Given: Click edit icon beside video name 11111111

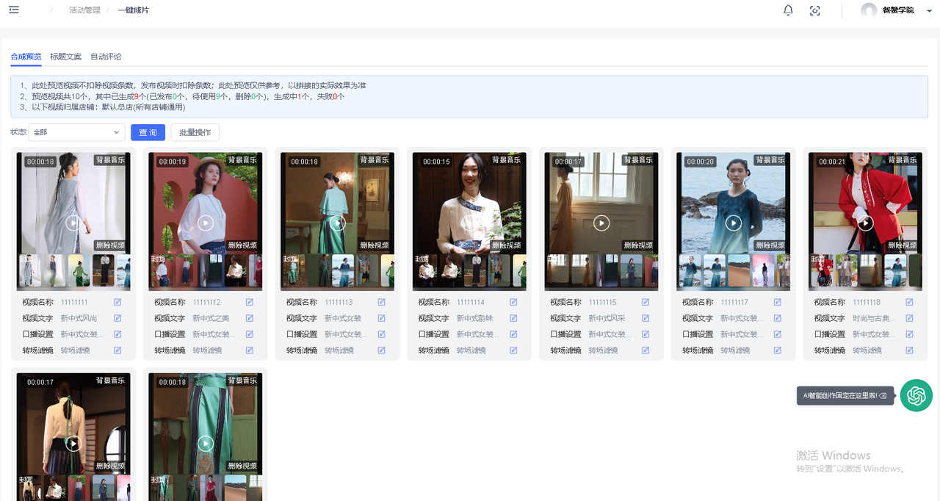Looking at the screenshot, I should point(117,302).
